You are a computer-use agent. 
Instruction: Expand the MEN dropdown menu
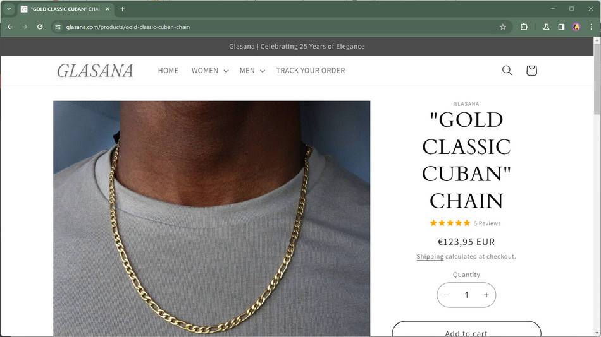pos(252,71)
